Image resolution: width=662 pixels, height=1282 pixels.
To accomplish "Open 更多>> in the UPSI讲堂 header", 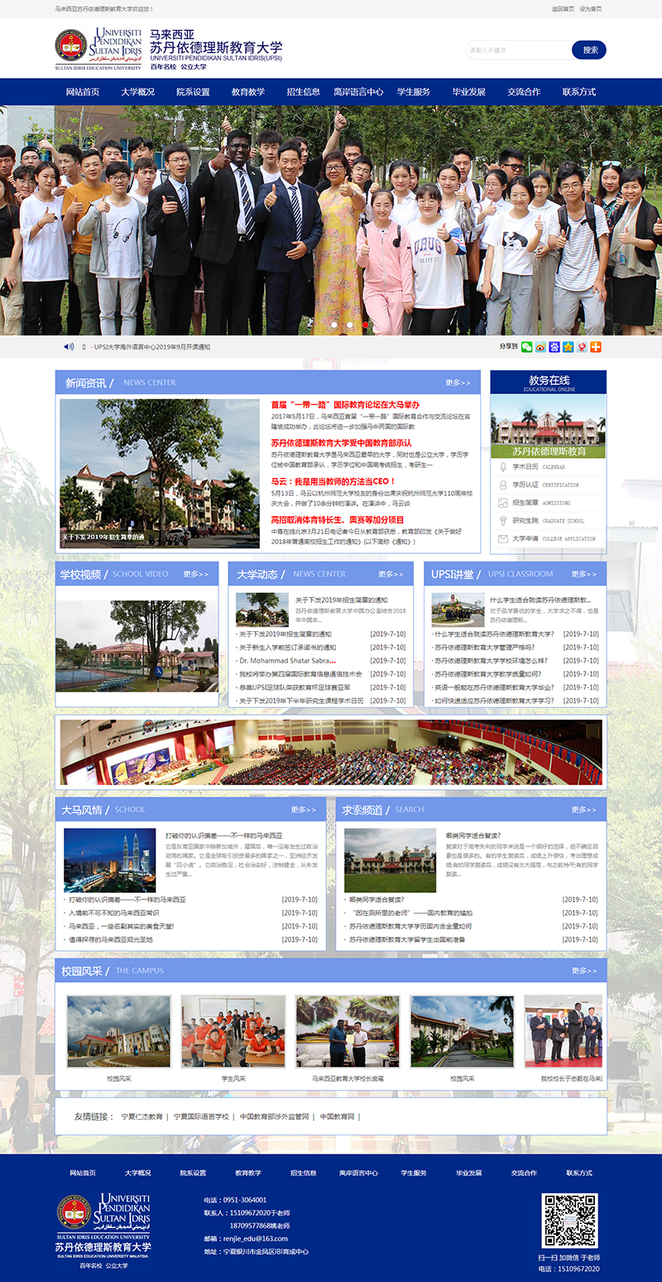I will 584,574.
